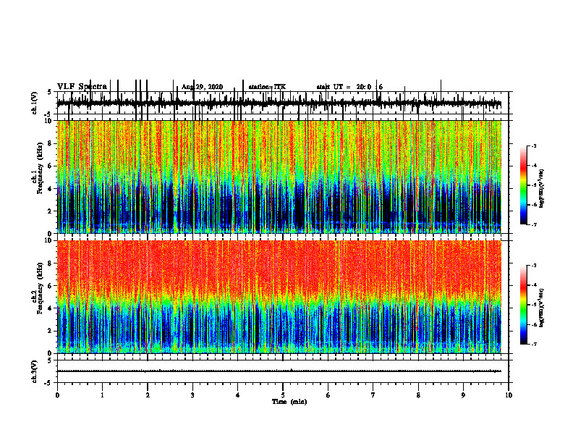The width and height of the screenshot is (573, 443).
Task: Click the ch.1 voltage waveform trace panel
Action: click(x=282, y=103)
